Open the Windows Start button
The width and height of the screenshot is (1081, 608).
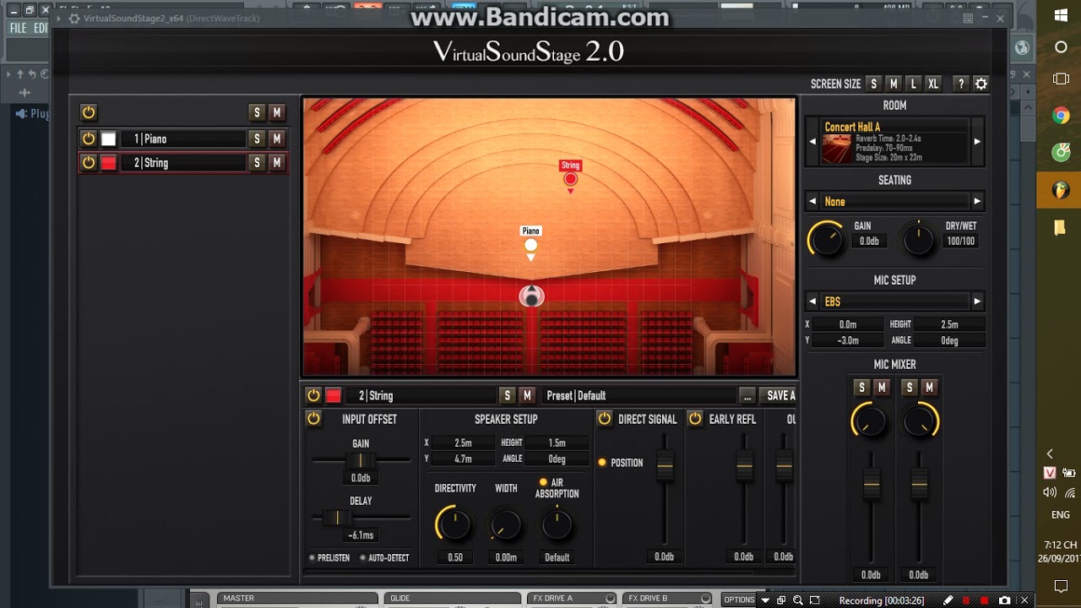pyautogui.click(x=1061, y=16)
